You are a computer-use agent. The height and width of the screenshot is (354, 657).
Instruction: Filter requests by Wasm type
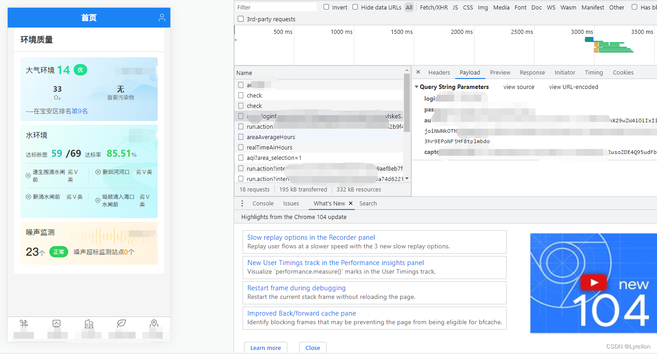coord(568,7)
